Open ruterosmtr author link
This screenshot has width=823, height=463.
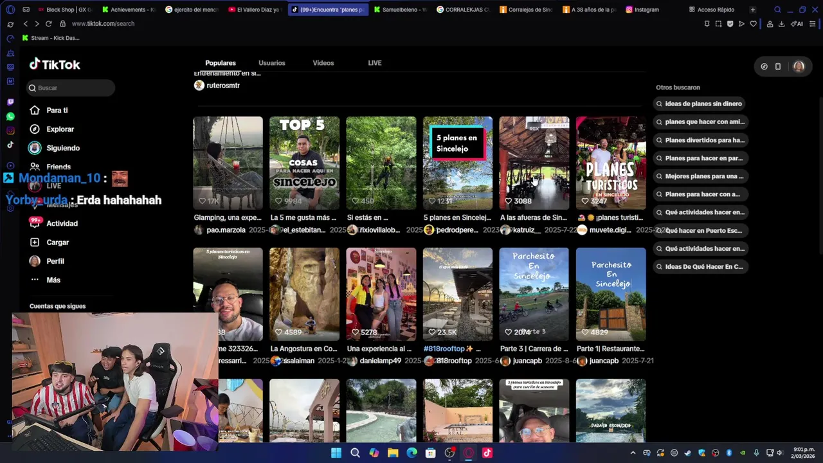click(x=222, y=86)
